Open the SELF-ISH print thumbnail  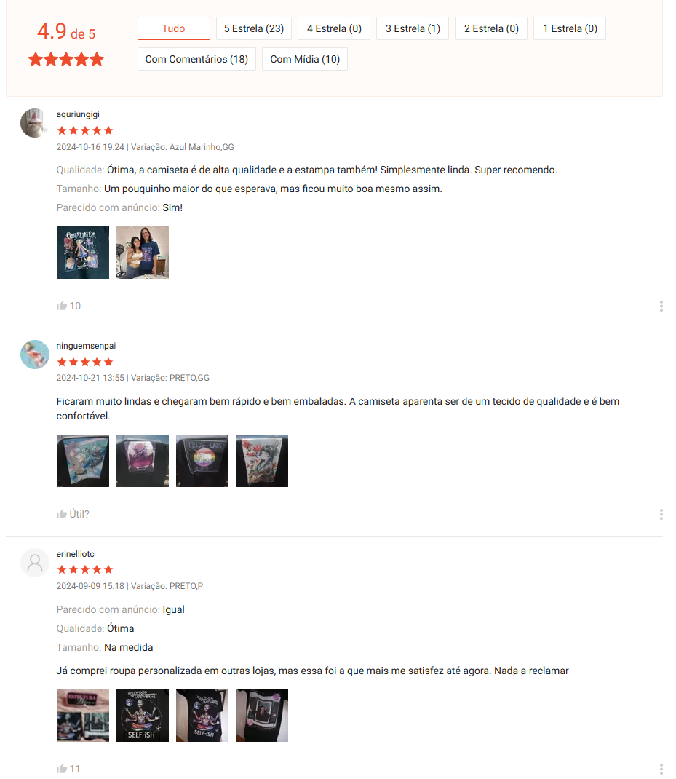tap(142, 716)
